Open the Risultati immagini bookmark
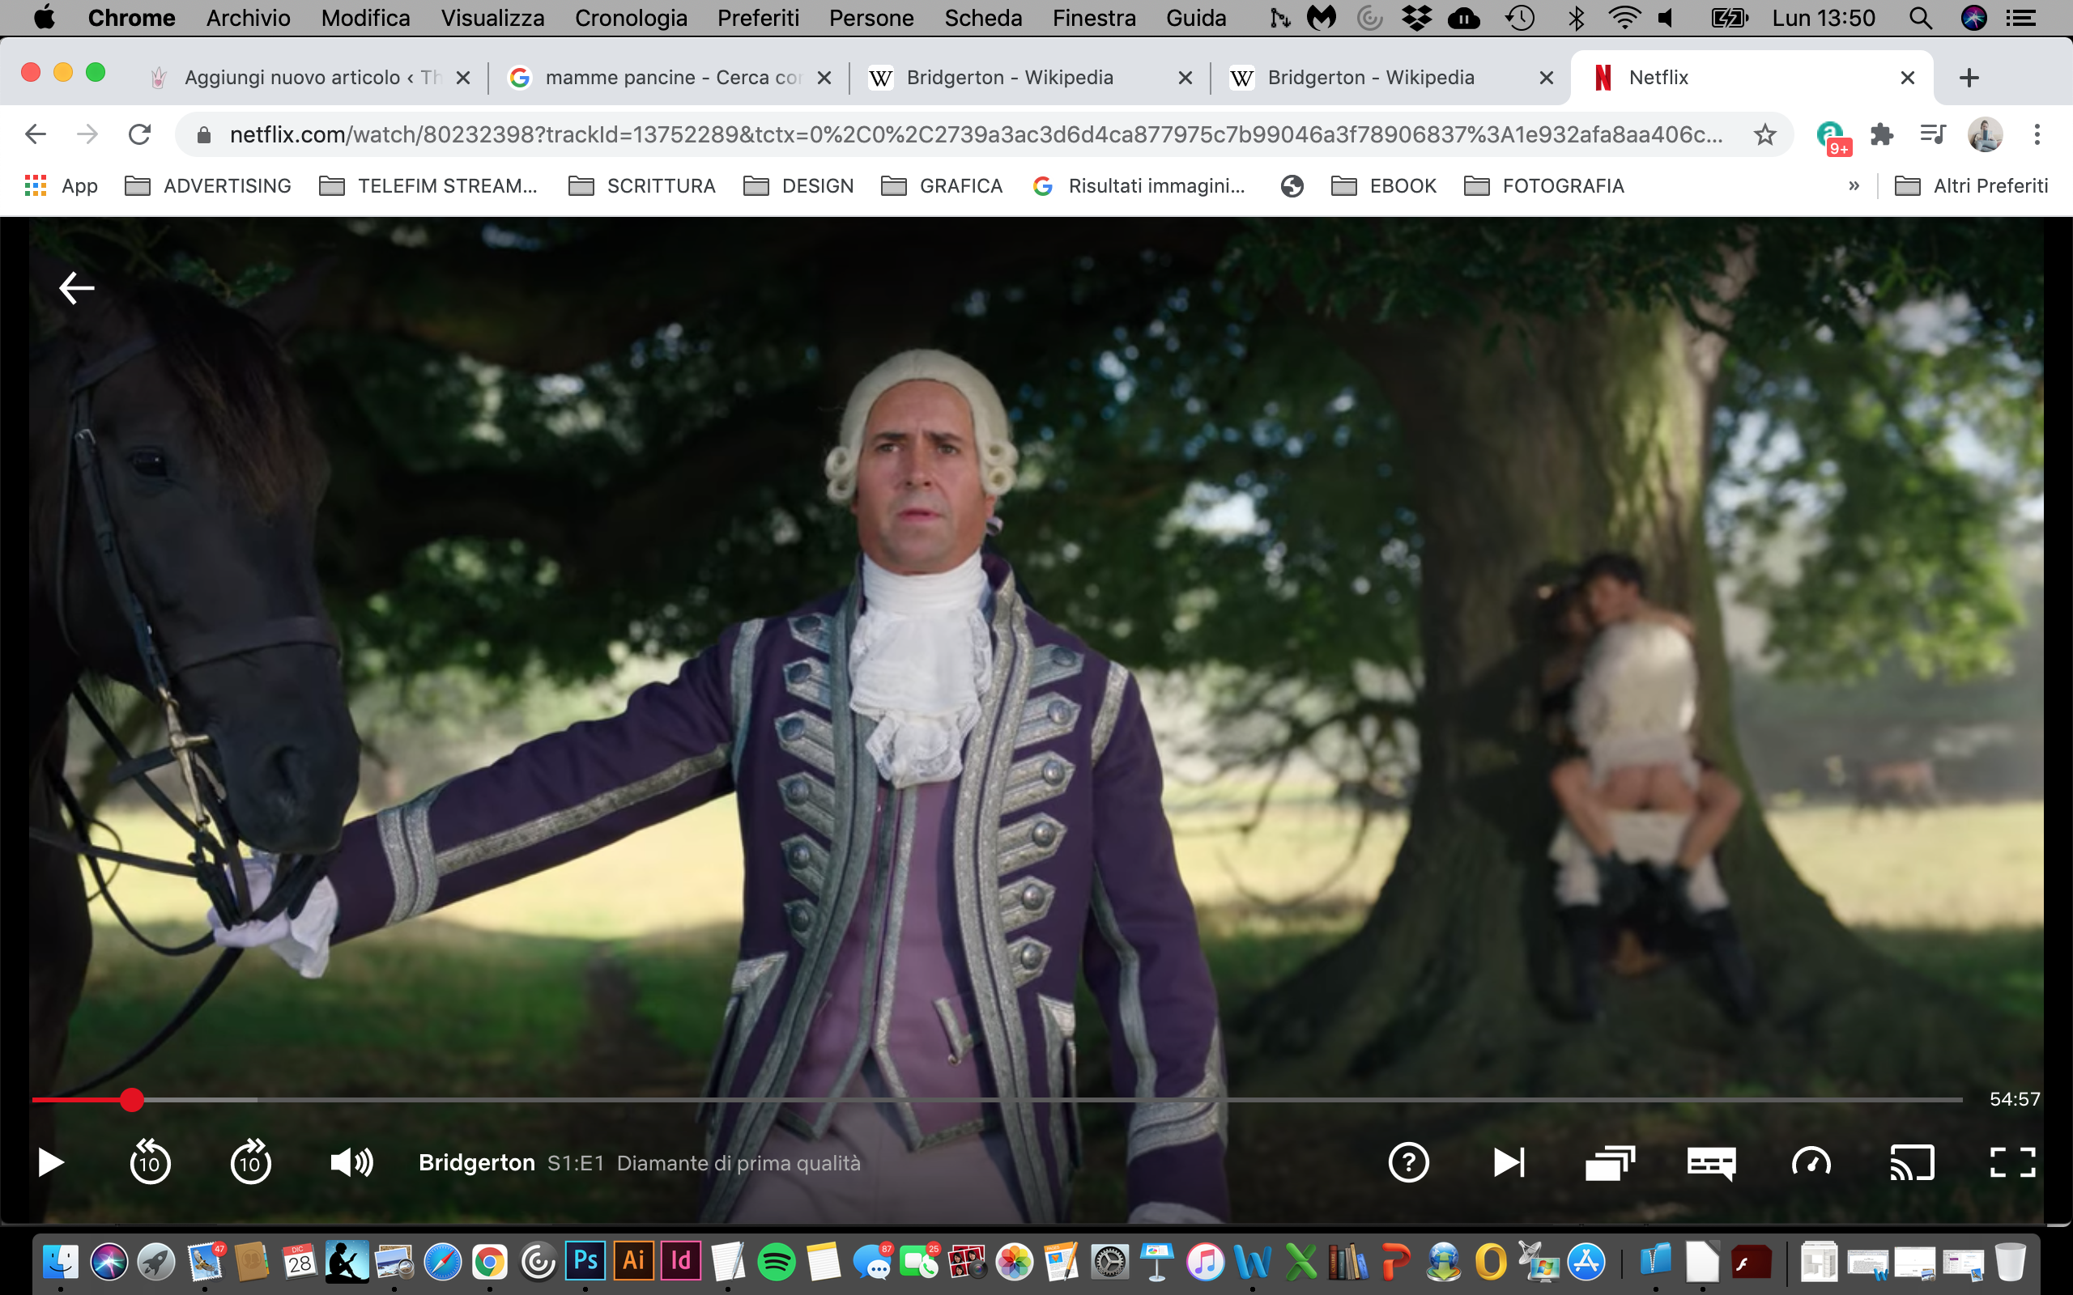2073x1295 pixels. click(1139, 186)
